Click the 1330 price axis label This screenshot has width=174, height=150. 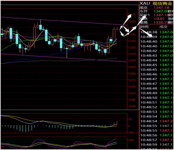pyautogui.click(x=132, y=41)
